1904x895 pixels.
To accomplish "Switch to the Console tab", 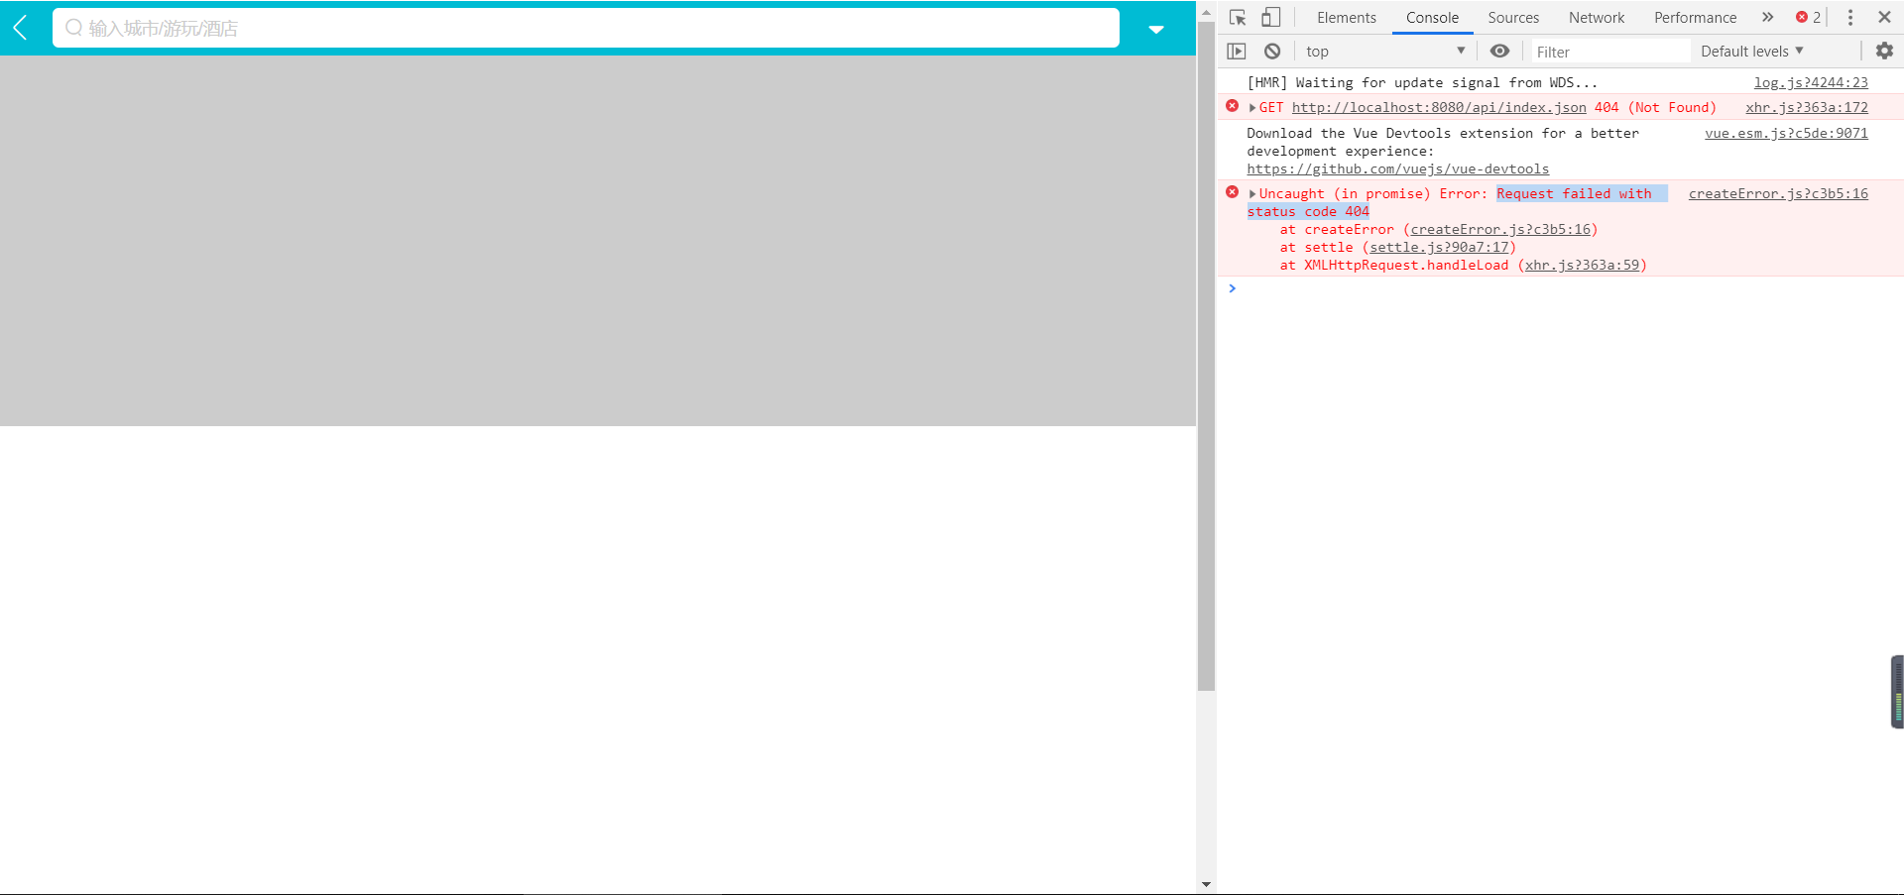I will (x=1432, y=18).
